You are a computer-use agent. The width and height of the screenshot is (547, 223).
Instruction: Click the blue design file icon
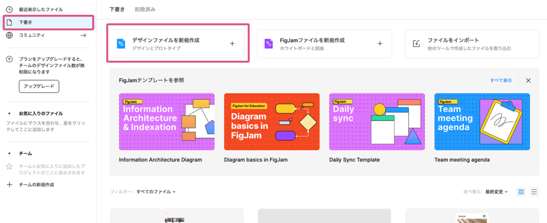pyautogui.click(x=121, y=44)
